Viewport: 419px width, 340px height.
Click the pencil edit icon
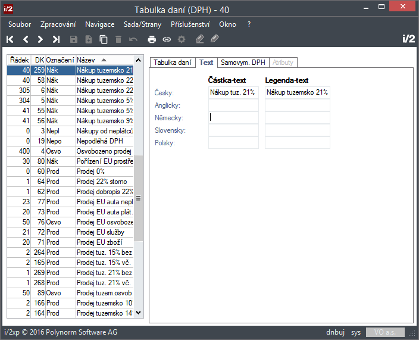point(199,39)
